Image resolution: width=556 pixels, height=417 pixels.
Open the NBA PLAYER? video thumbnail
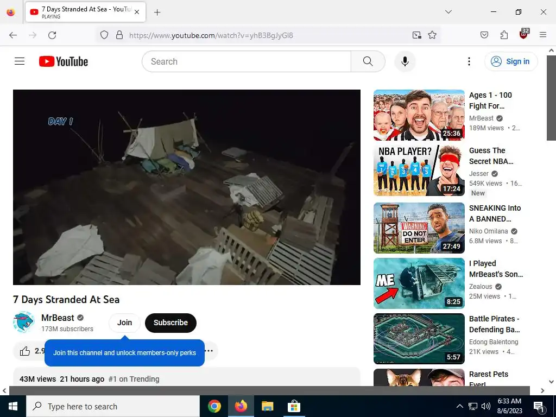coord(419,170)
